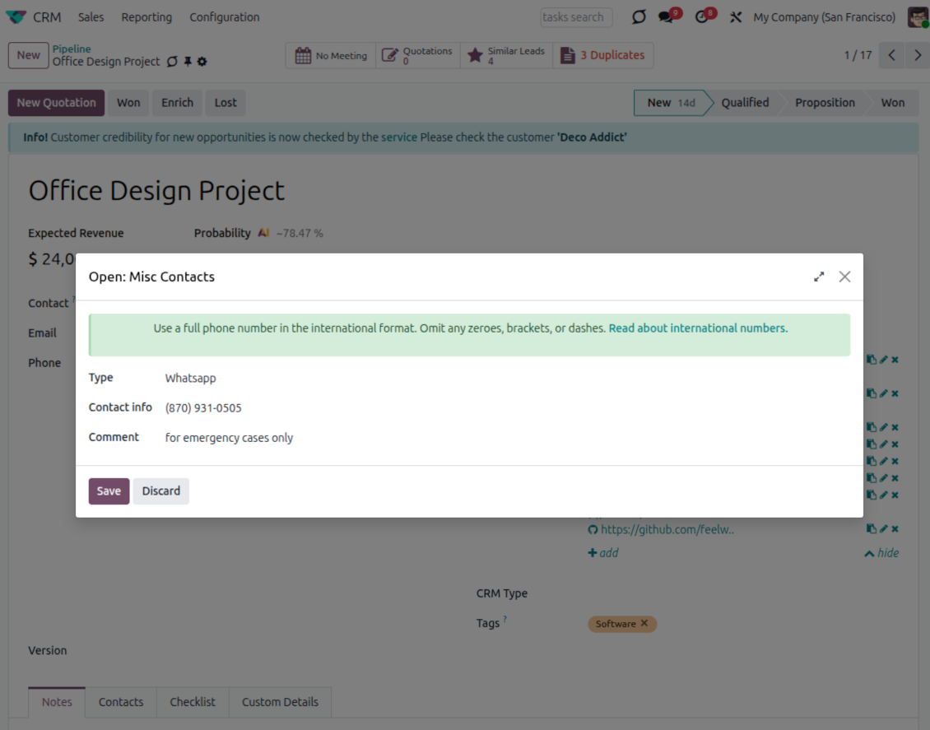This screenshot has width=930, height=730.
Task: Set the pipeline stage to Qualified
Action: (x=744, y=103)
